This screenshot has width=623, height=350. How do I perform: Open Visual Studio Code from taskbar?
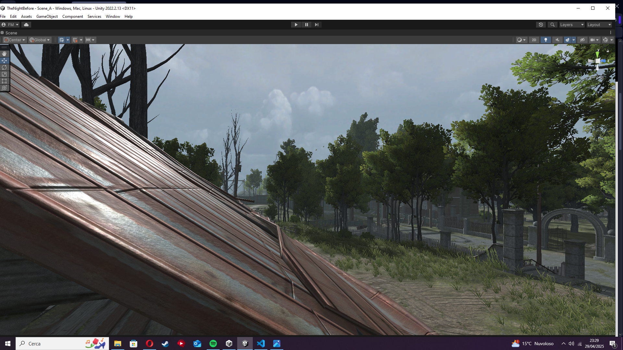coord(261,344)
